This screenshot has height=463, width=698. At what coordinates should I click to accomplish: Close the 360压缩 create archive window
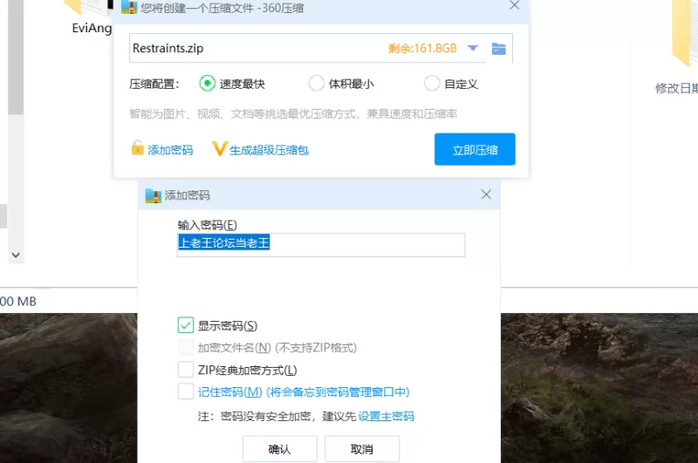click(x=514, y=5)
